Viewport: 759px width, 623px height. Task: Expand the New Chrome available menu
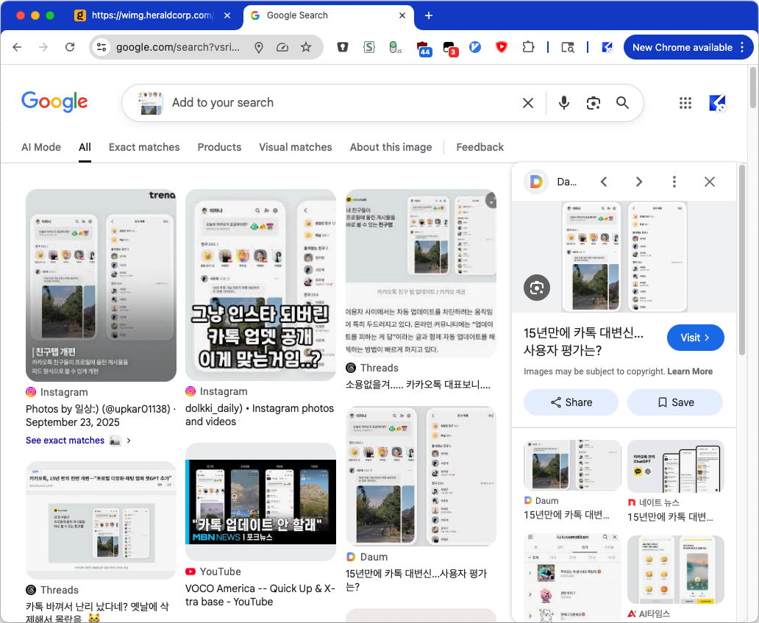pyautogui.click(x=742, y=47)
